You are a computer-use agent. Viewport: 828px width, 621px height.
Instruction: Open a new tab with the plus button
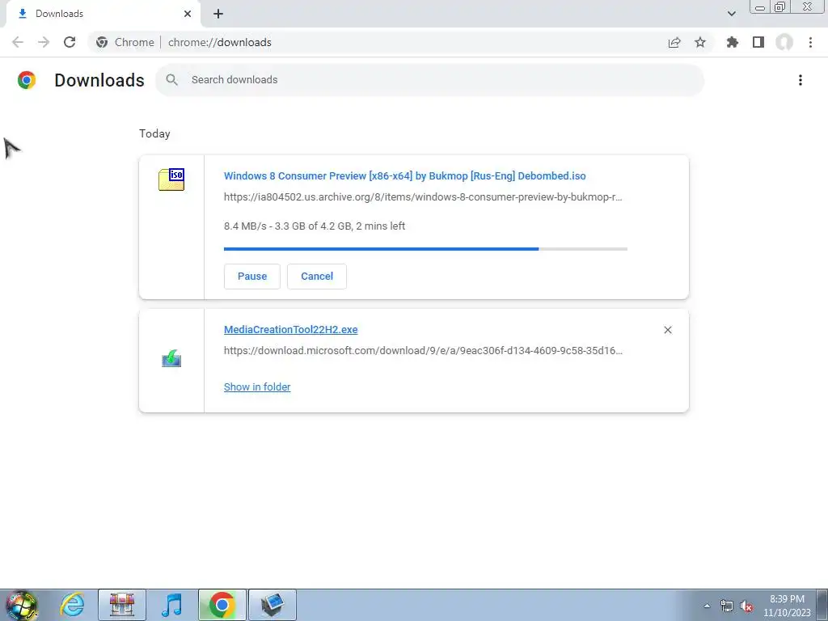click(218, 14)
